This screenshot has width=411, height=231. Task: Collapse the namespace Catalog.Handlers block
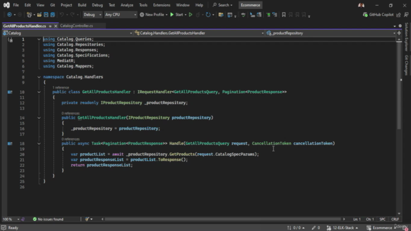(39, 77)
